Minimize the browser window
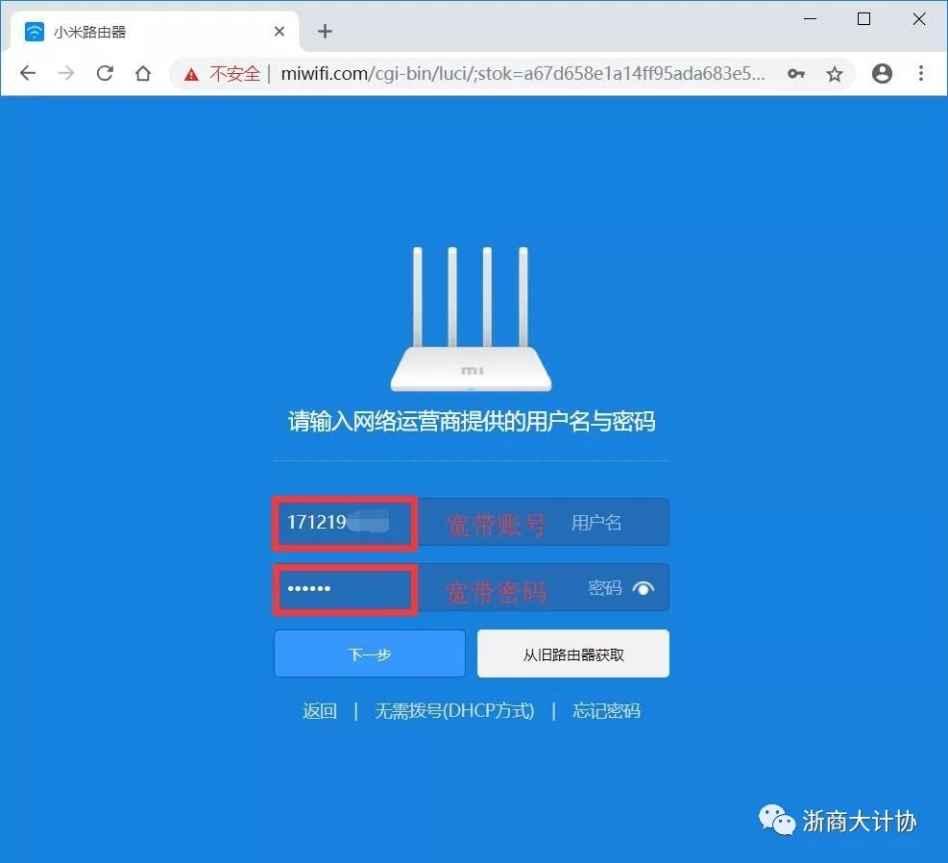This screenshot has width=948, height=863. click(810, 19)
